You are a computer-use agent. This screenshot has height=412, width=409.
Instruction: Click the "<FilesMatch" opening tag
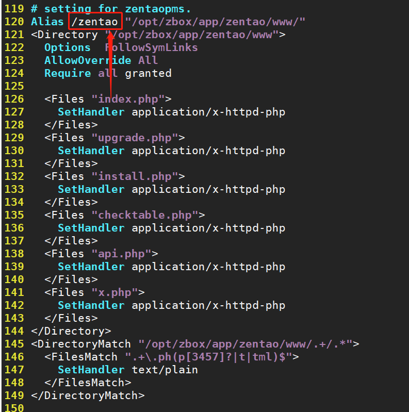[81, 356]
